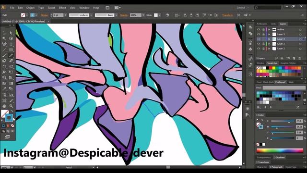Select the Magic Wand tool
The height and width of the screenshot is (173, 307).
(x=4, y=38)
